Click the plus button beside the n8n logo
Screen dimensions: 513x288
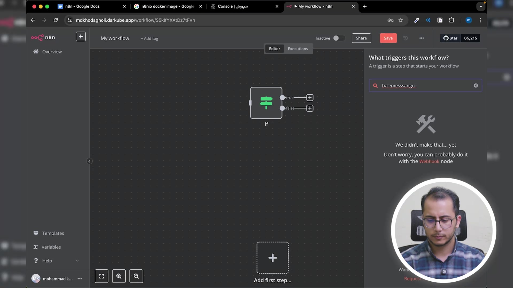pyautogui.click(x=81, y=37)
